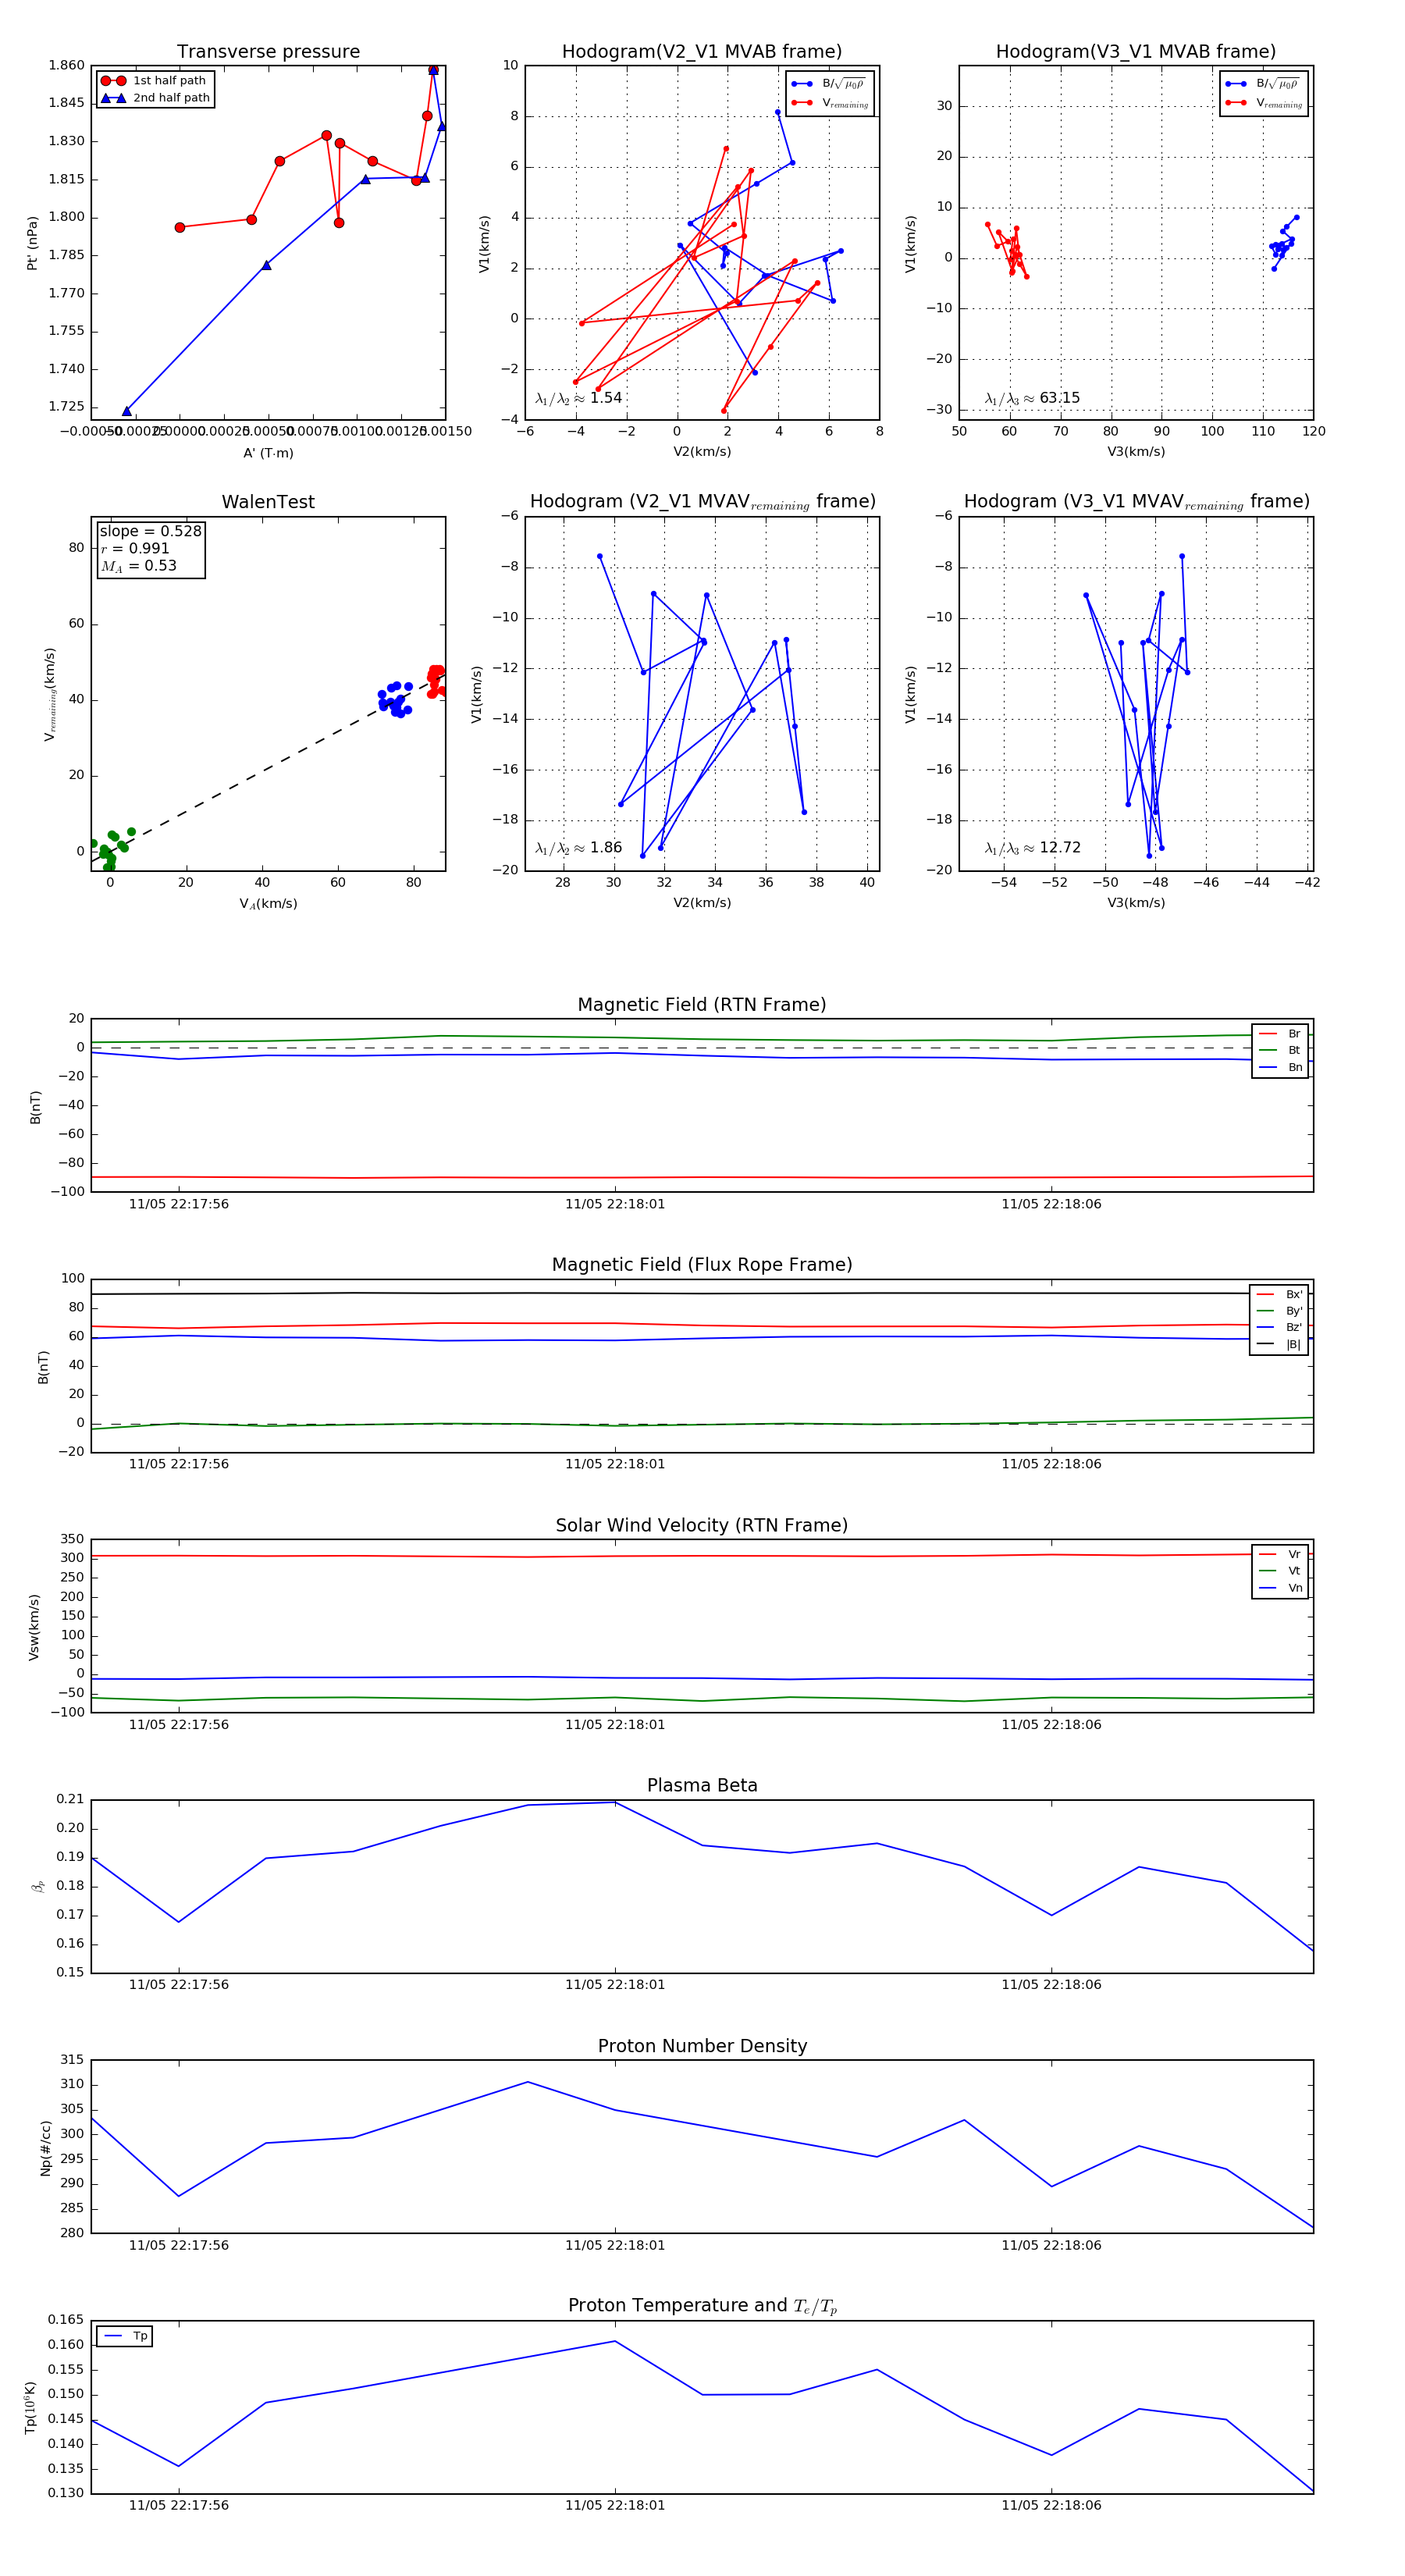Screen dimensions: 1405x2576
Task: Click the 'Hodogram(V2_V1 MVAB frame)' title
Action: (x=702, y=52)
